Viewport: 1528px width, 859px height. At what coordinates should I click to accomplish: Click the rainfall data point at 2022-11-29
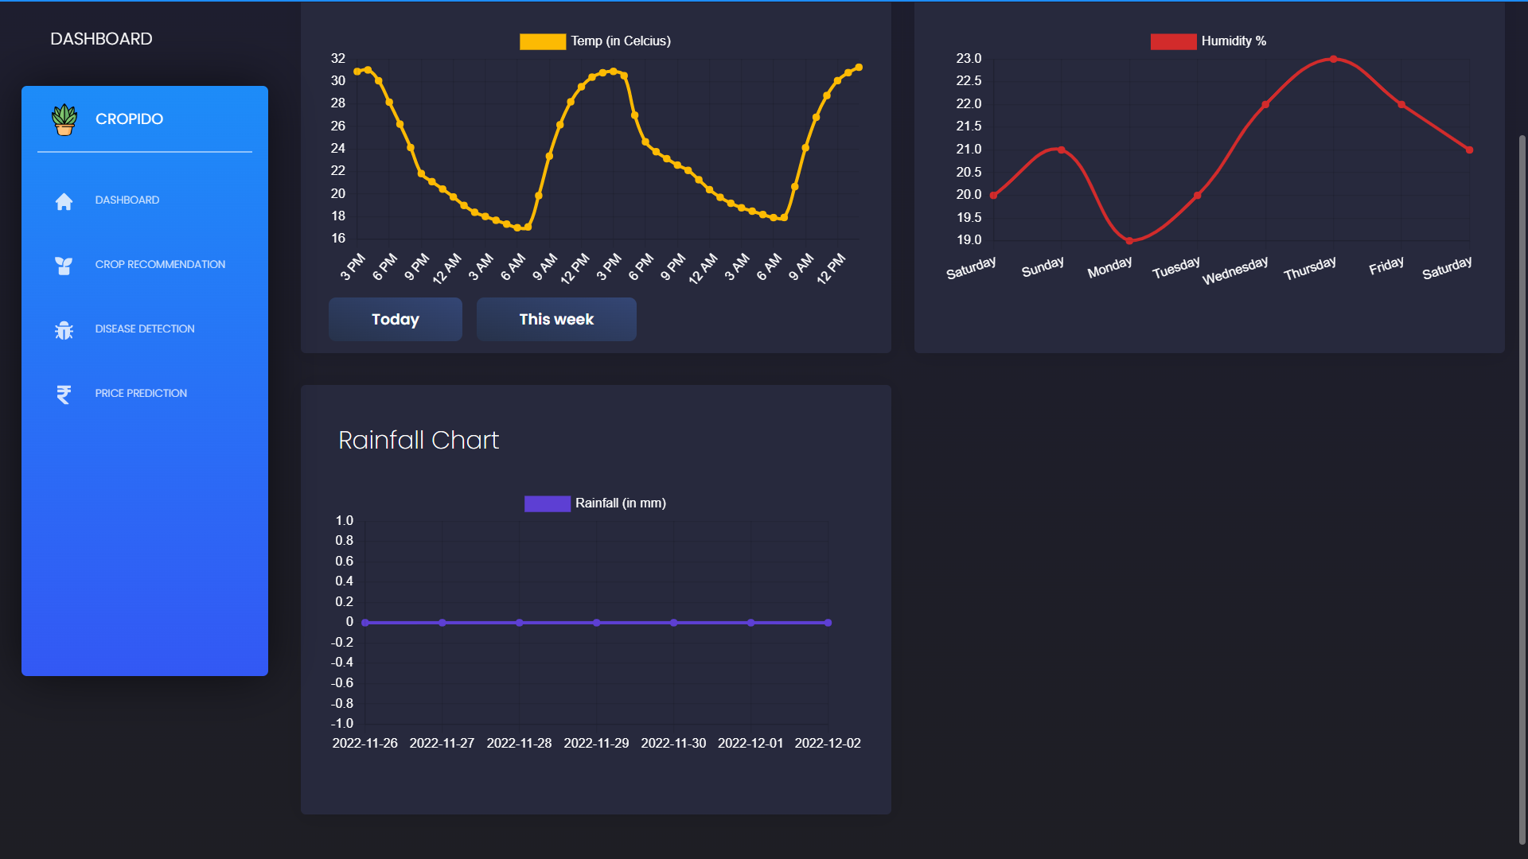(596, 623)
